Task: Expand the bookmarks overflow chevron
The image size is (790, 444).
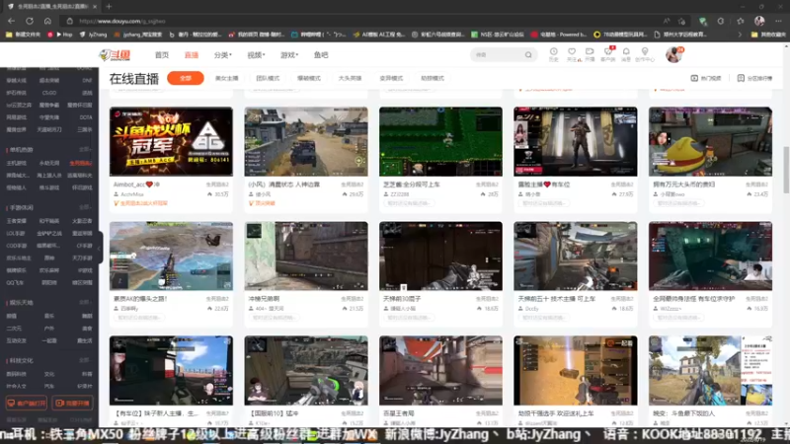Action: [739, 35]
